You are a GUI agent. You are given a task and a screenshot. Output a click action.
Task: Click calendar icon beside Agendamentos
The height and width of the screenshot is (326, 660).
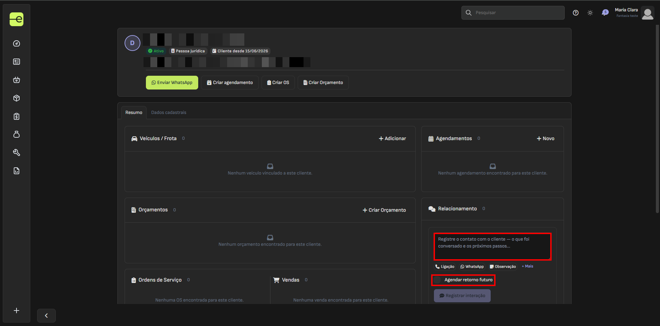[431, 139]
